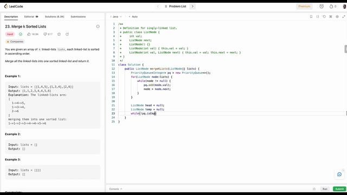Viewport: 347px width, 195px height.
Task: Open the user profile avatar
Action: [344, 6]
